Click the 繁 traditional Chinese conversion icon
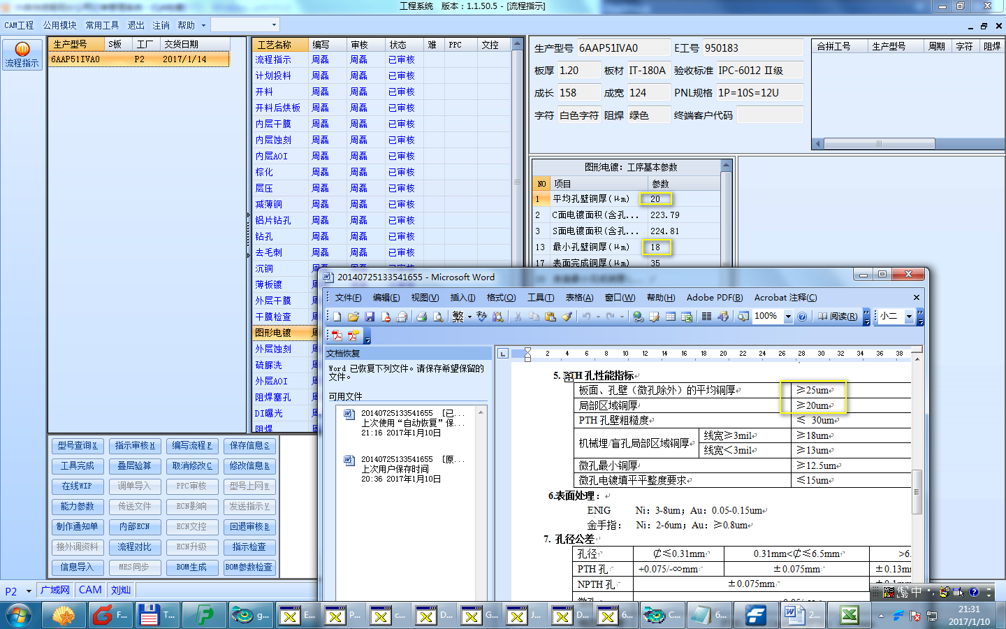This screenshot has height=629, width=1006. pos(458,317)
